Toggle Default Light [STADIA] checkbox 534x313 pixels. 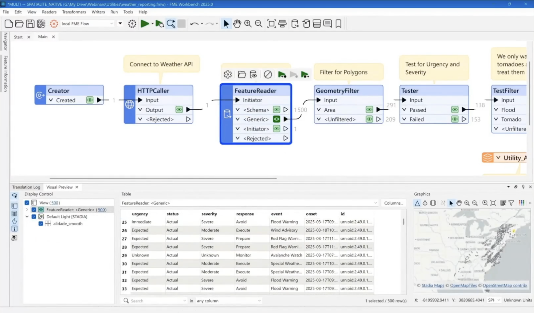point(34,216)
